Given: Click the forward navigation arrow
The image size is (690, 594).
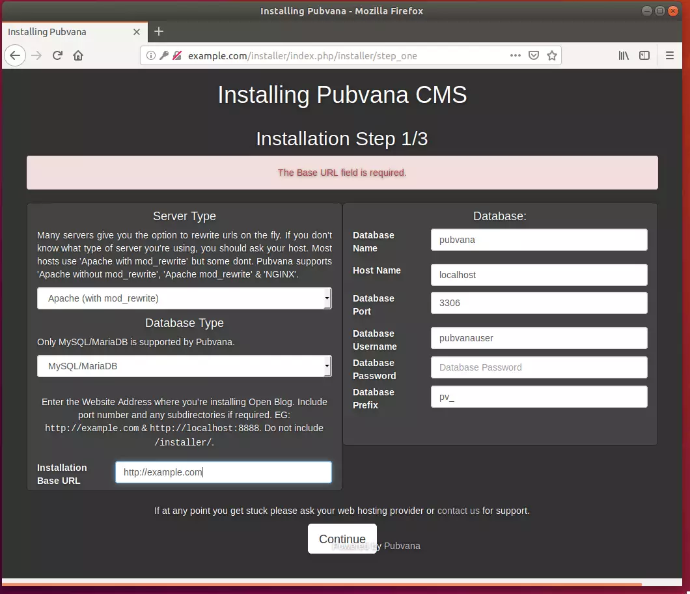Looking at the screenshot, I should click(36, 55).
